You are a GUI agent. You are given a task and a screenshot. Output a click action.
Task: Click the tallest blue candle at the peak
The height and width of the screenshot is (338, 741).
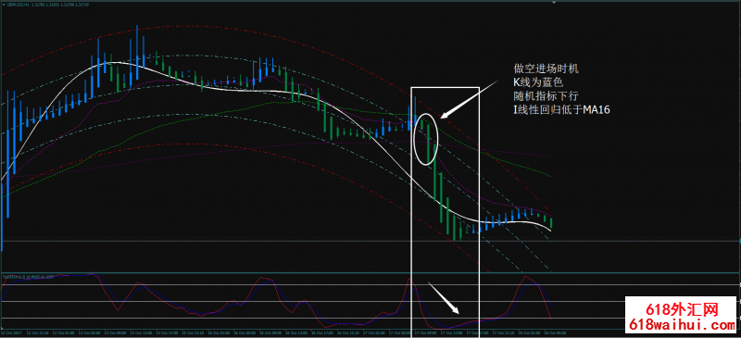(137, 52)
